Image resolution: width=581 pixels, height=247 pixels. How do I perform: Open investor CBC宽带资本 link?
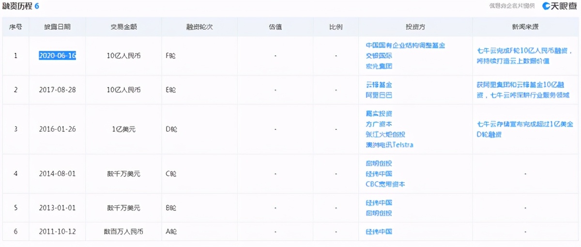point(385,184)
